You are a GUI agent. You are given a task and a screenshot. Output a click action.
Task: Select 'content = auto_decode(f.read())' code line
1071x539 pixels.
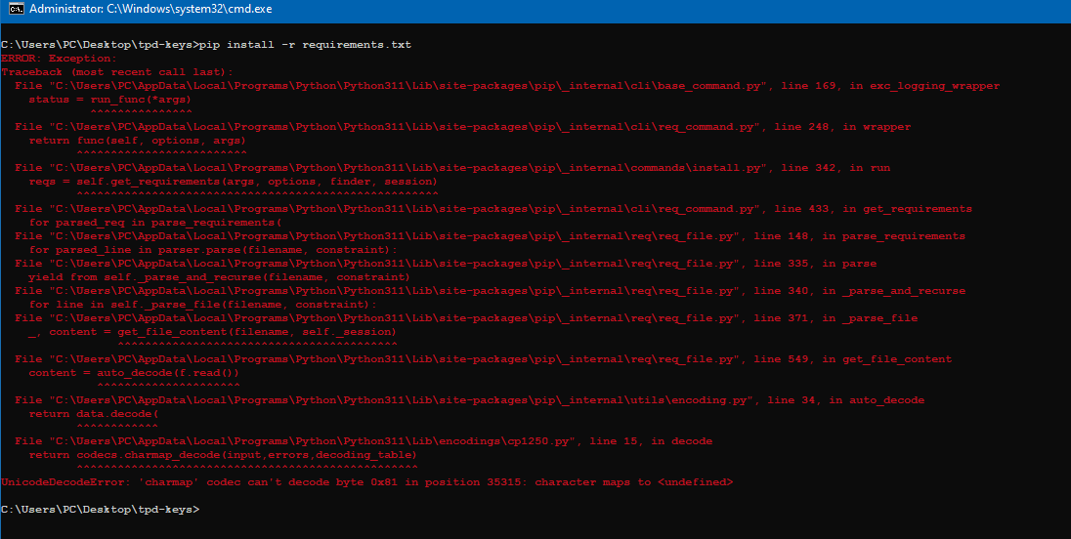[135, 373]
